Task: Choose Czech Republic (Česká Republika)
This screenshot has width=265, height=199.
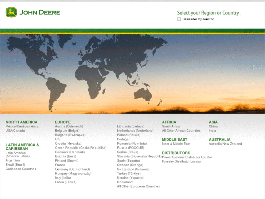Action: click(x=81, y=148)
